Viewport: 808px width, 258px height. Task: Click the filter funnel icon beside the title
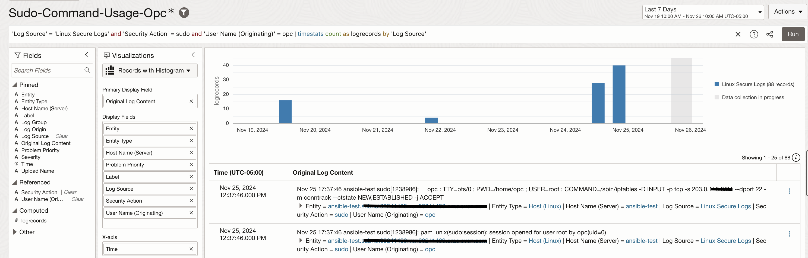(x=184, y=12)
